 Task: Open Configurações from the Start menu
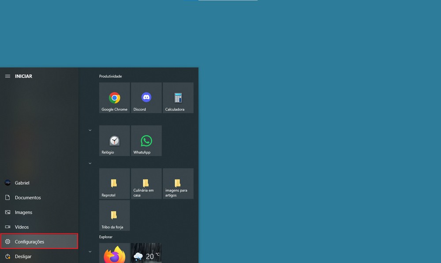point(29,241)
